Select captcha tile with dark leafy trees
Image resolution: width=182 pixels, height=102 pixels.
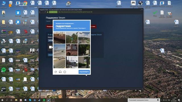(84, 50)
